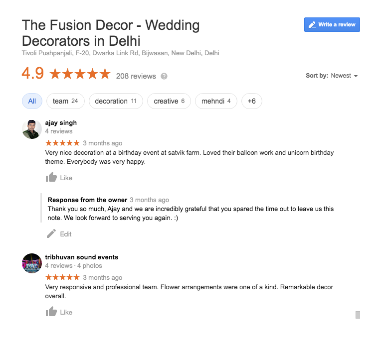Click tribhuvan sound events reviewer name
This screenshot has width=383, height=338.
(x=81, y=257)
